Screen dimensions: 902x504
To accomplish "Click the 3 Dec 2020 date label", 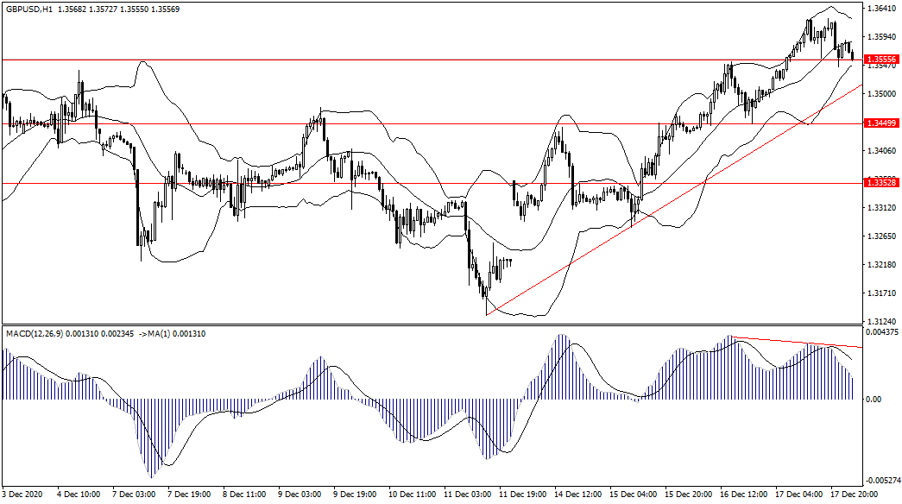I will [x=23, y=495].
